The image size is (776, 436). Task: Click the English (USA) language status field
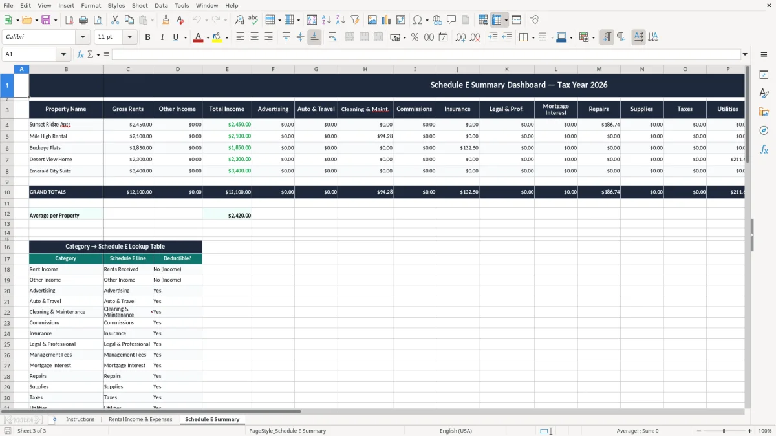point(456,431)
